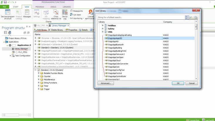Switch to LIBRARIES ribbon tab

[67, 7]
